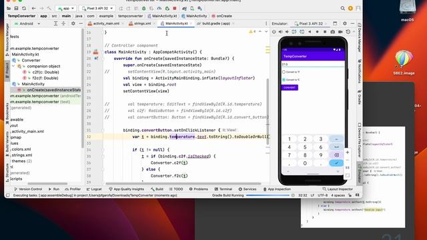Click the 'src' breadcrumb

(x=55, y=16)
